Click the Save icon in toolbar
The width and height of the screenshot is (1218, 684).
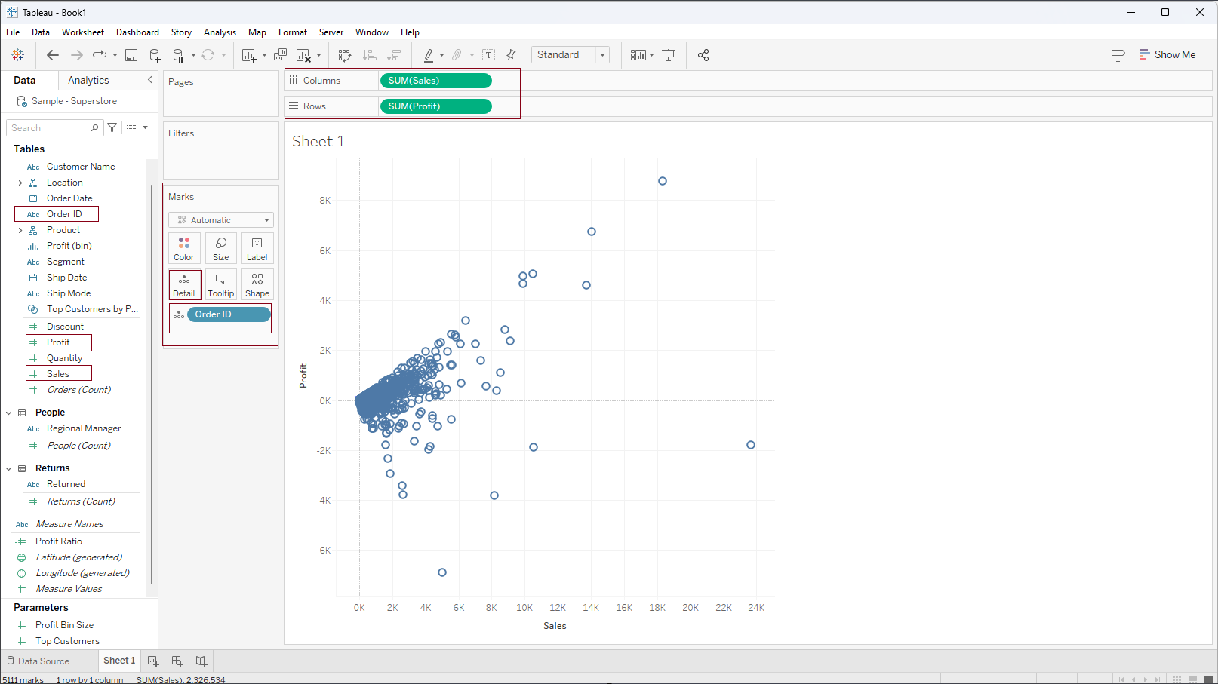tap(131, 55)
